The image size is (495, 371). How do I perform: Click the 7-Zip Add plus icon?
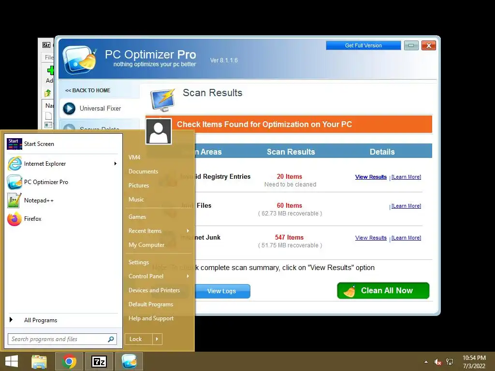pyautogui.click(x=50, y=71)
